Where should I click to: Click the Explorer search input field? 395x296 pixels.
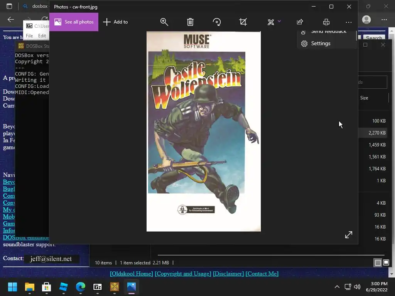[373, 82]
